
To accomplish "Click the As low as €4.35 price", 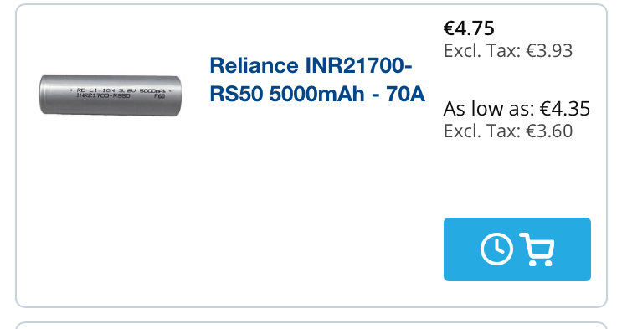I will pos(517,108).
